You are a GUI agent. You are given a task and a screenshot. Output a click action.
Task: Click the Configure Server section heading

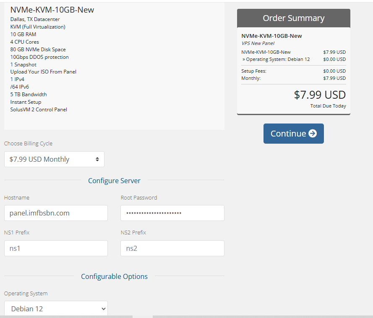114,181
